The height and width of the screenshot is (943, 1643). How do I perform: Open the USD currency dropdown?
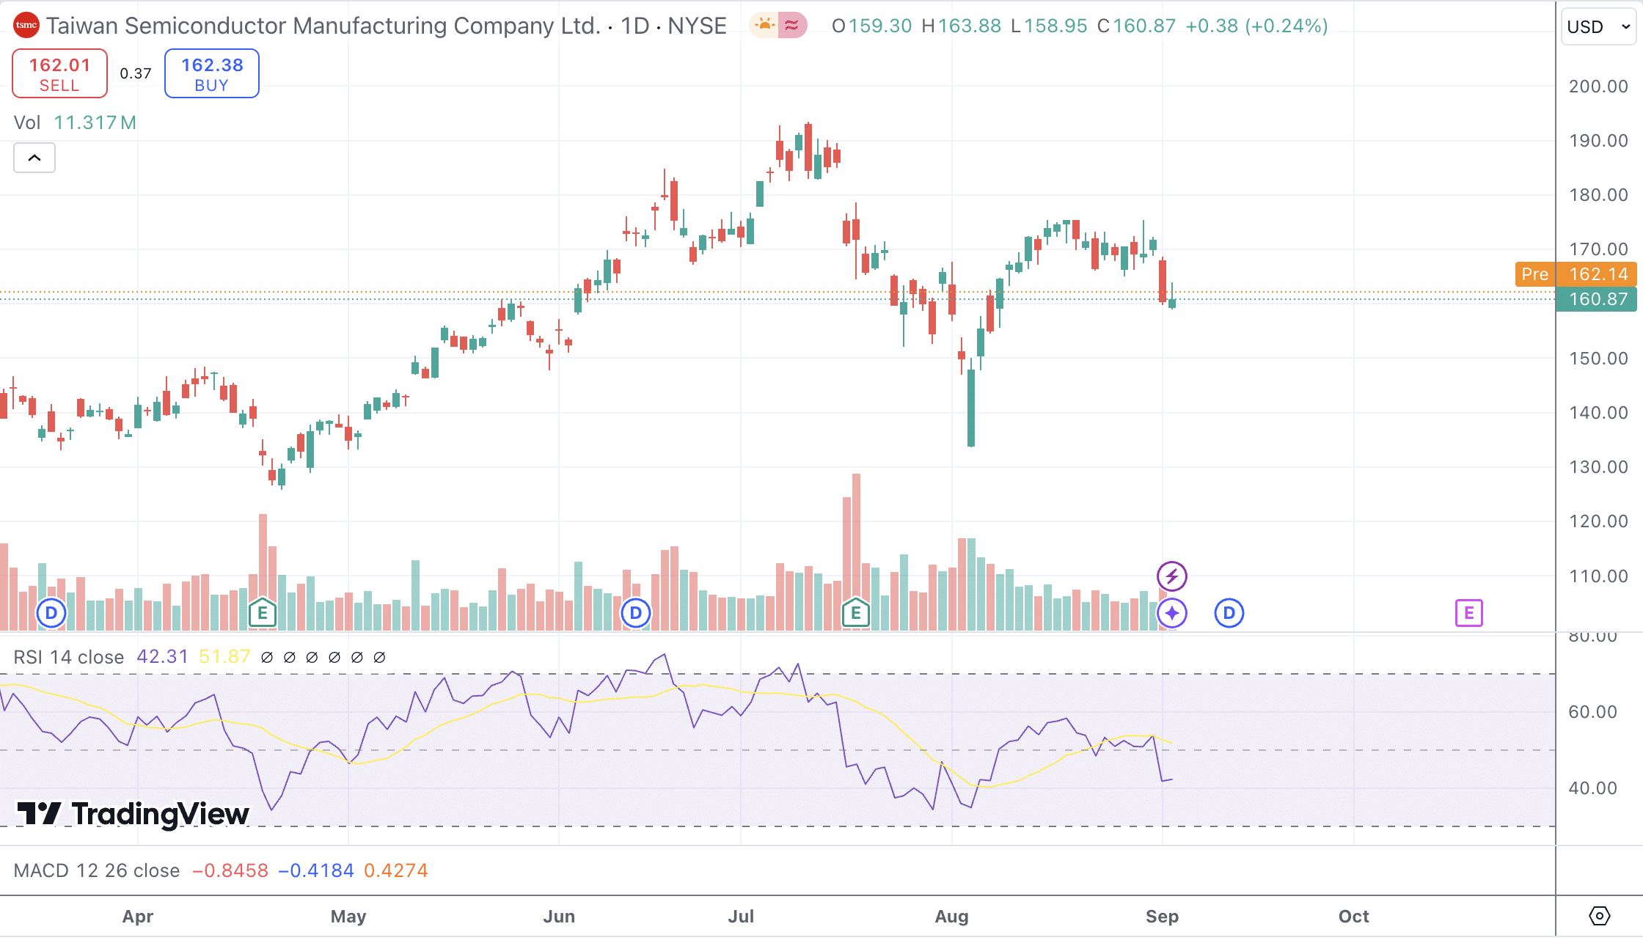[1598, 27]
